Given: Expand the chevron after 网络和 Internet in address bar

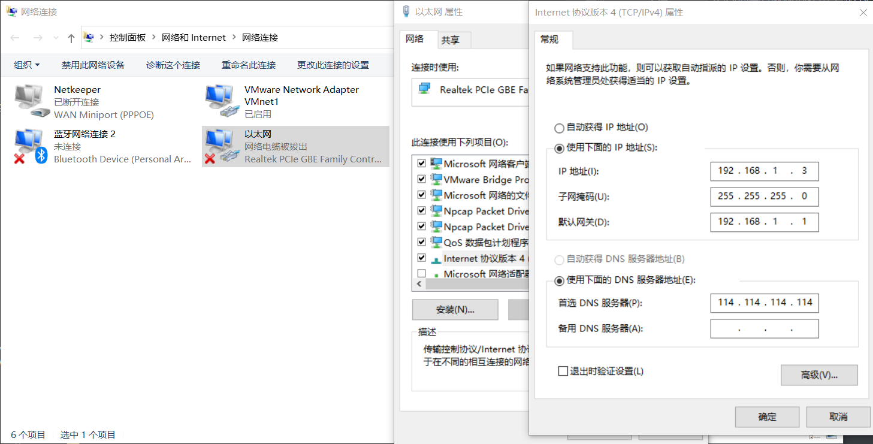Looking at the screenshot, I should (234, 38).
